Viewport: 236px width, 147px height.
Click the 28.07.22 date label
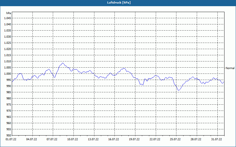click(x=196, y=139)
